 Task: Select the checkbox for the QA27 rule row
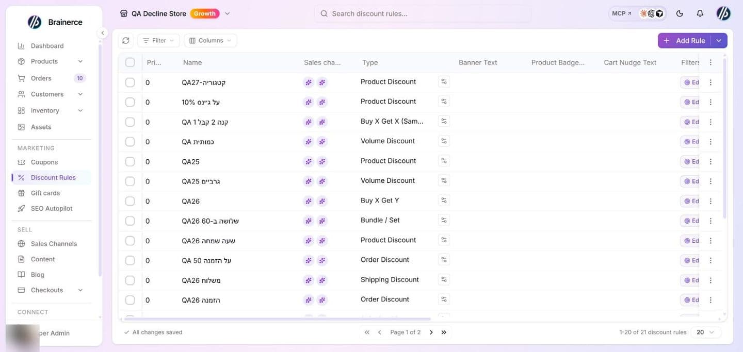tap(130, 82)
